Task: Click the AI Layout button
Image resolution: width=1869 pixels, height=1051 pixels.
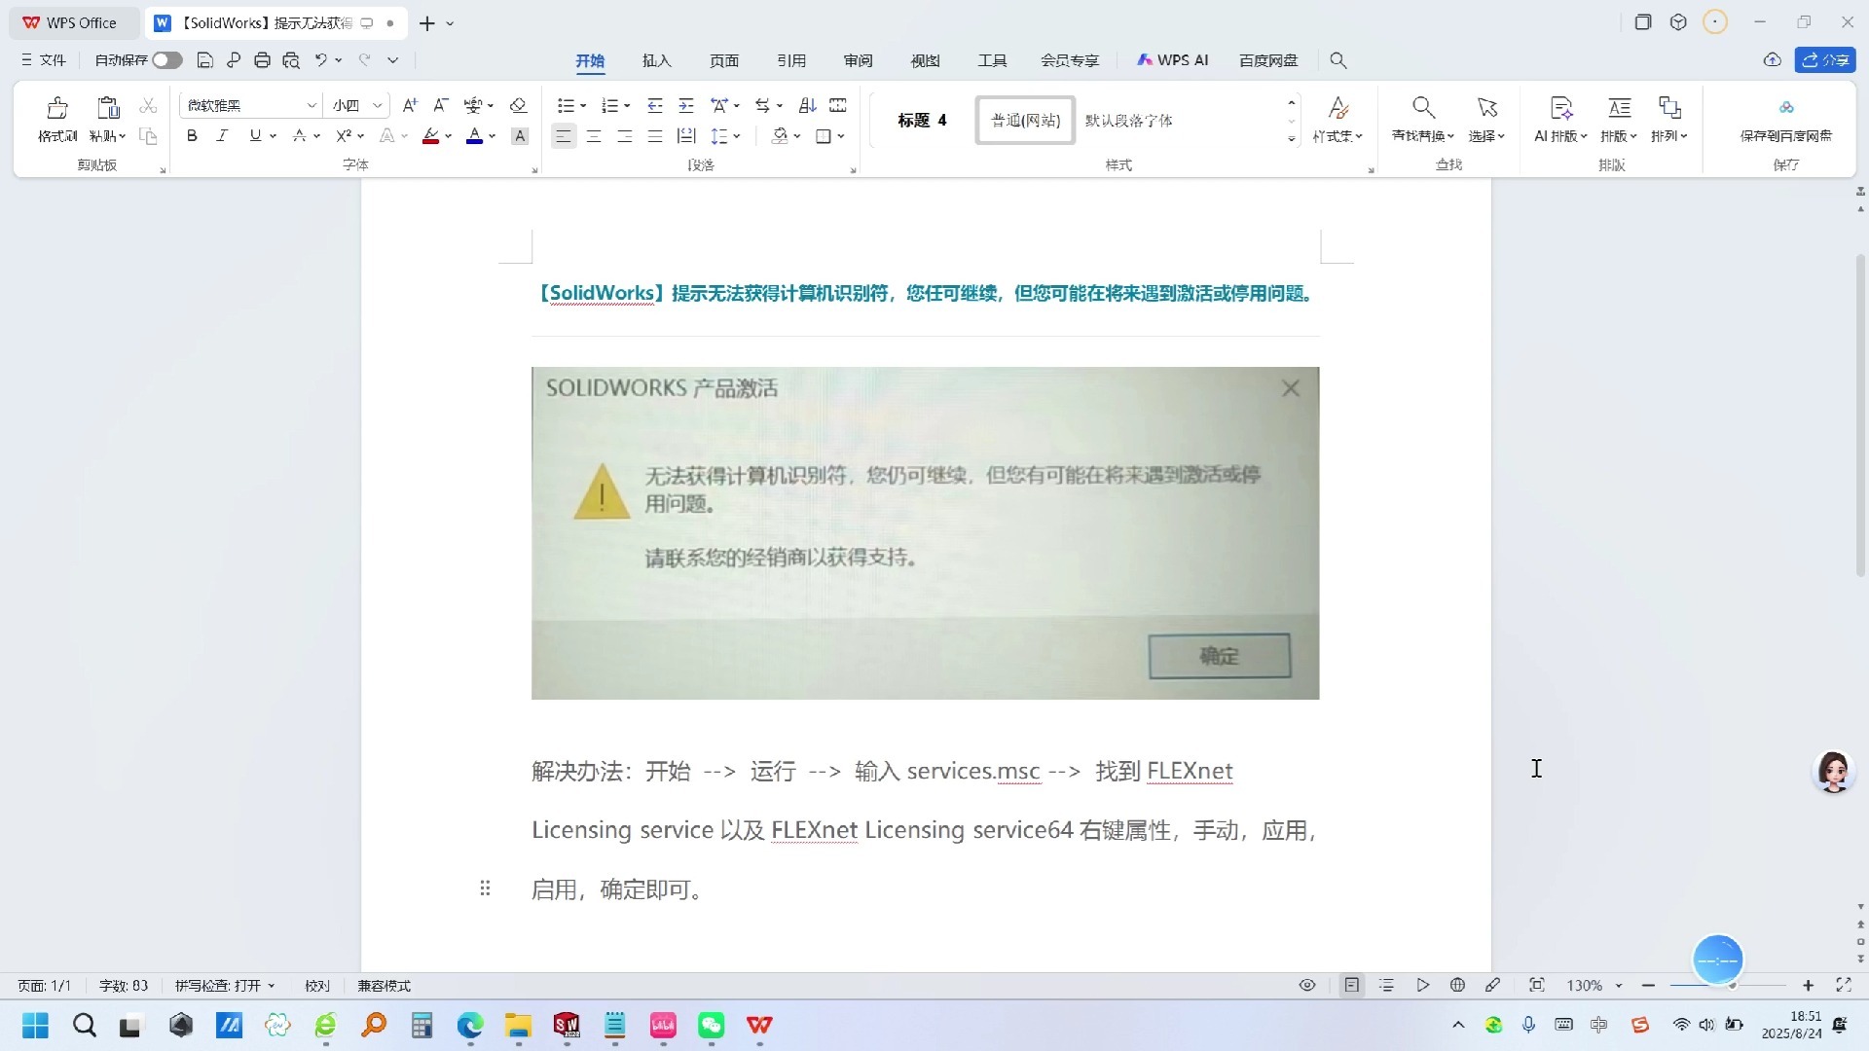Action: (x=1560, y=120)
